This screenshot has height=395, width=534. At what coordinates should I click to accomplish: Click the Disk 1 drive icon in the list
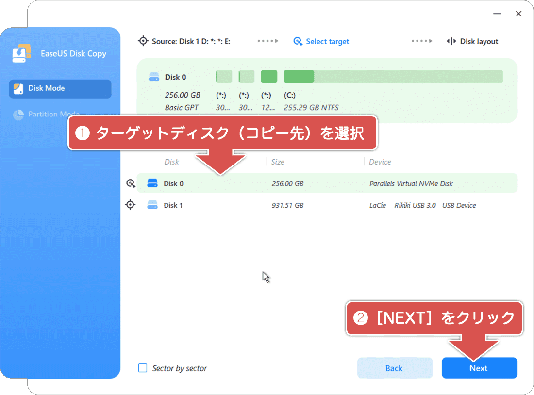click(x=152, y=205)
